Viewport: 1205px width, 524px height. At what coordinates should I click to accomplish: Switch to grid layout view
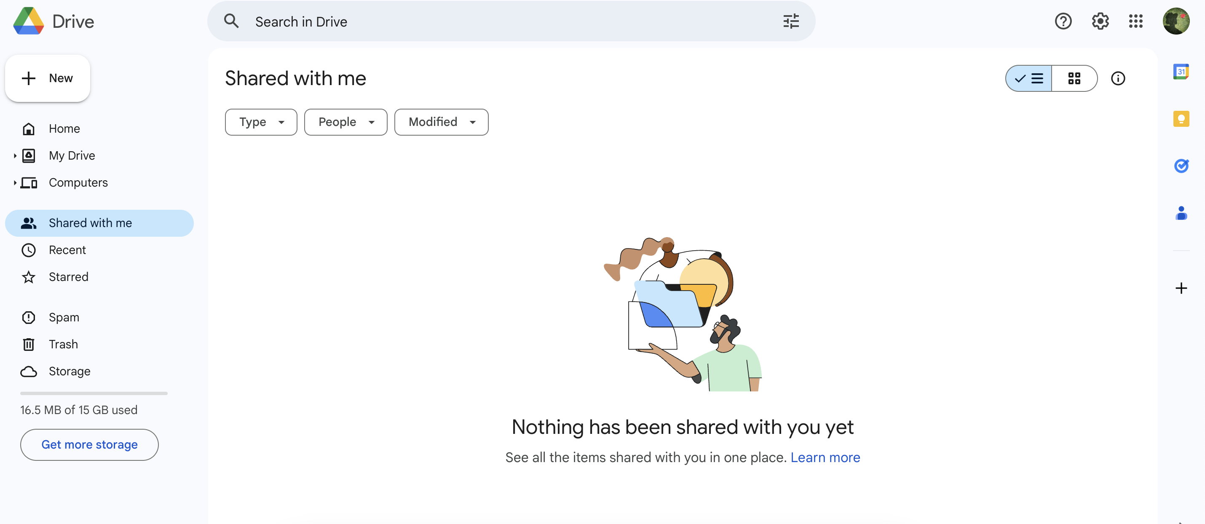point(1074,78)
